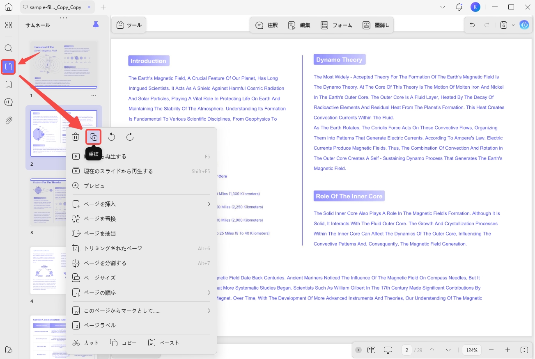
Task: Switch to 注釈 mode
Action: pyautogui.click(x=266, y=25)
